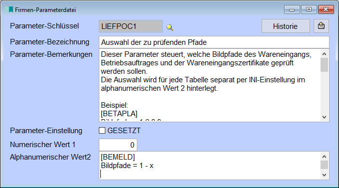Open the search magnifier next to LIEFPOC1

pos(170,27)
